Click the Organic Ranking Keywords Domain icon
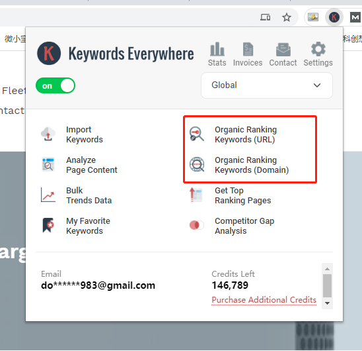 tap(197, 164)
